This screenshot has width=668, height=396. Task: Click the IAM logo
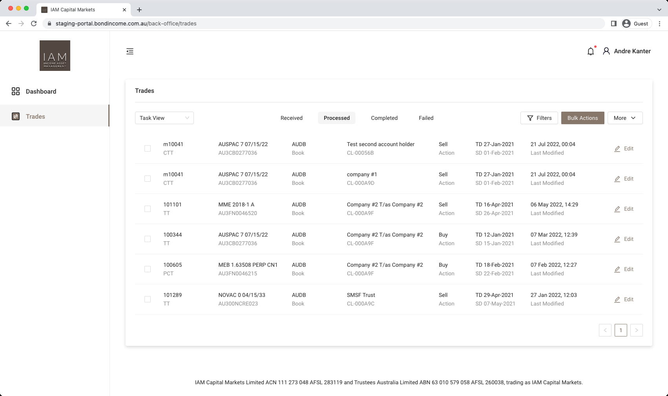(55, 56)
